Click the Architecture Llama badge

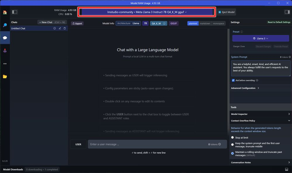pos(128,23)
